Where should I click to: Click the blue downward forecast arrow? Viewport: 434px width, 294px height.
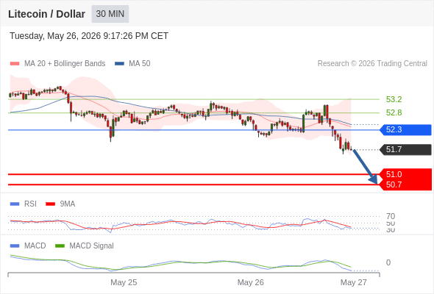tap(366, 167)
